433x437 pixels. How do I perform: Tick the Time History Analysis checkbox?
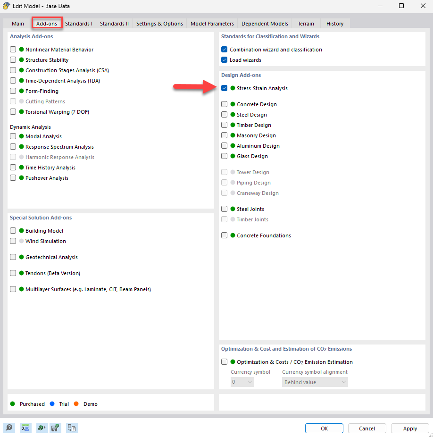(x=13, y=168)
